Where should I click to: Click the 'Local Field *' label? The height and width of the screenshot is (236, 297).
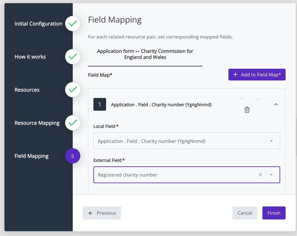pyautogui.click(x=106, y=126)
